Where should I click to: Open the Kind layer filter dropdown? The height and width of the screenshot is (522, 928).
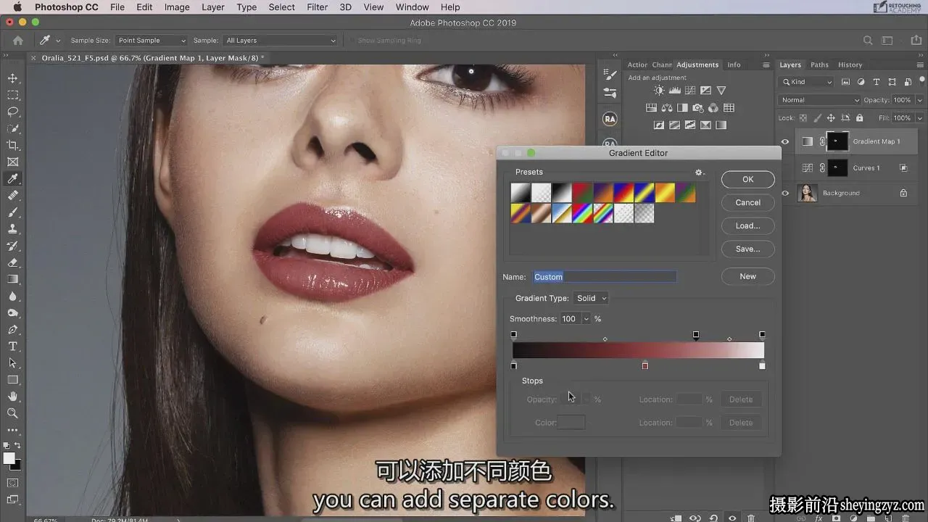pyautogui.click(x=807, y=82)
